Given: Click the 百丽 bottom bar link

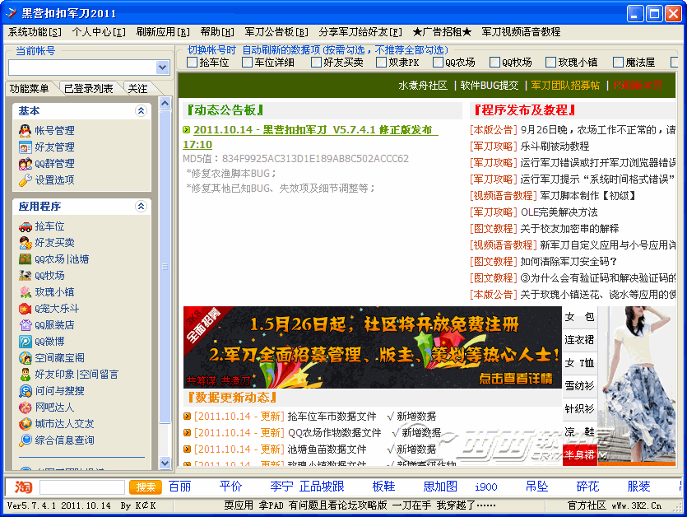Looking at the screenshot, I should [179, 487].
